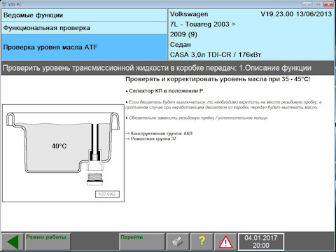336x252 pixels.
Task: Click the Volkswagen vehicle info panel
Action: click(x=251, y=34)
